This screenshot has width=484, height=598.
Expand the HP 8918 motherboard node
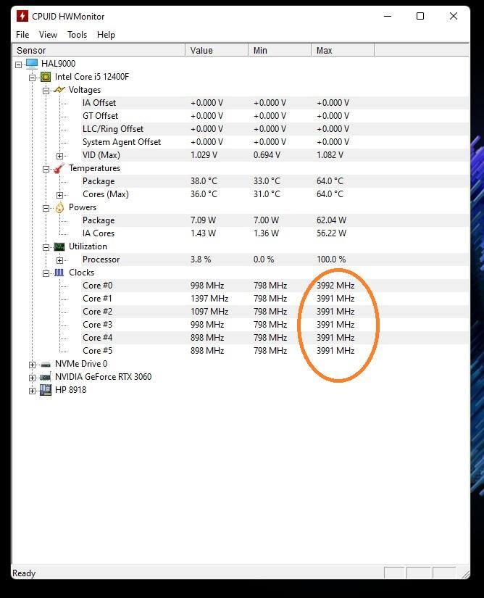pos(32,391)
